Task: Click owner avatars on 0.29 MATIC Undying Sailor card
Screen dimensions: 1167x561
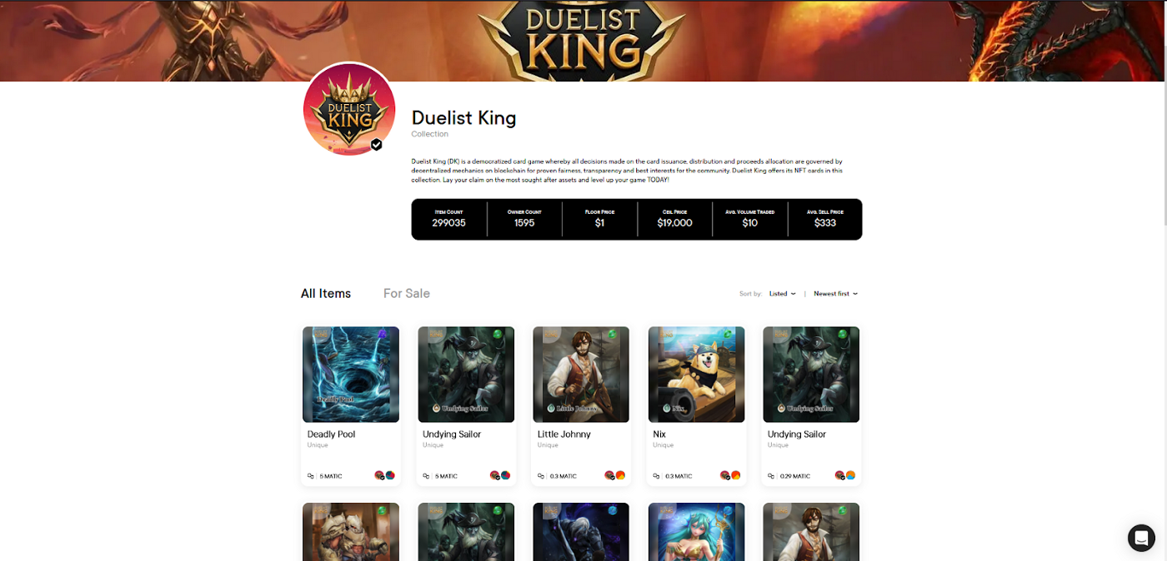Action: [845, 475]
